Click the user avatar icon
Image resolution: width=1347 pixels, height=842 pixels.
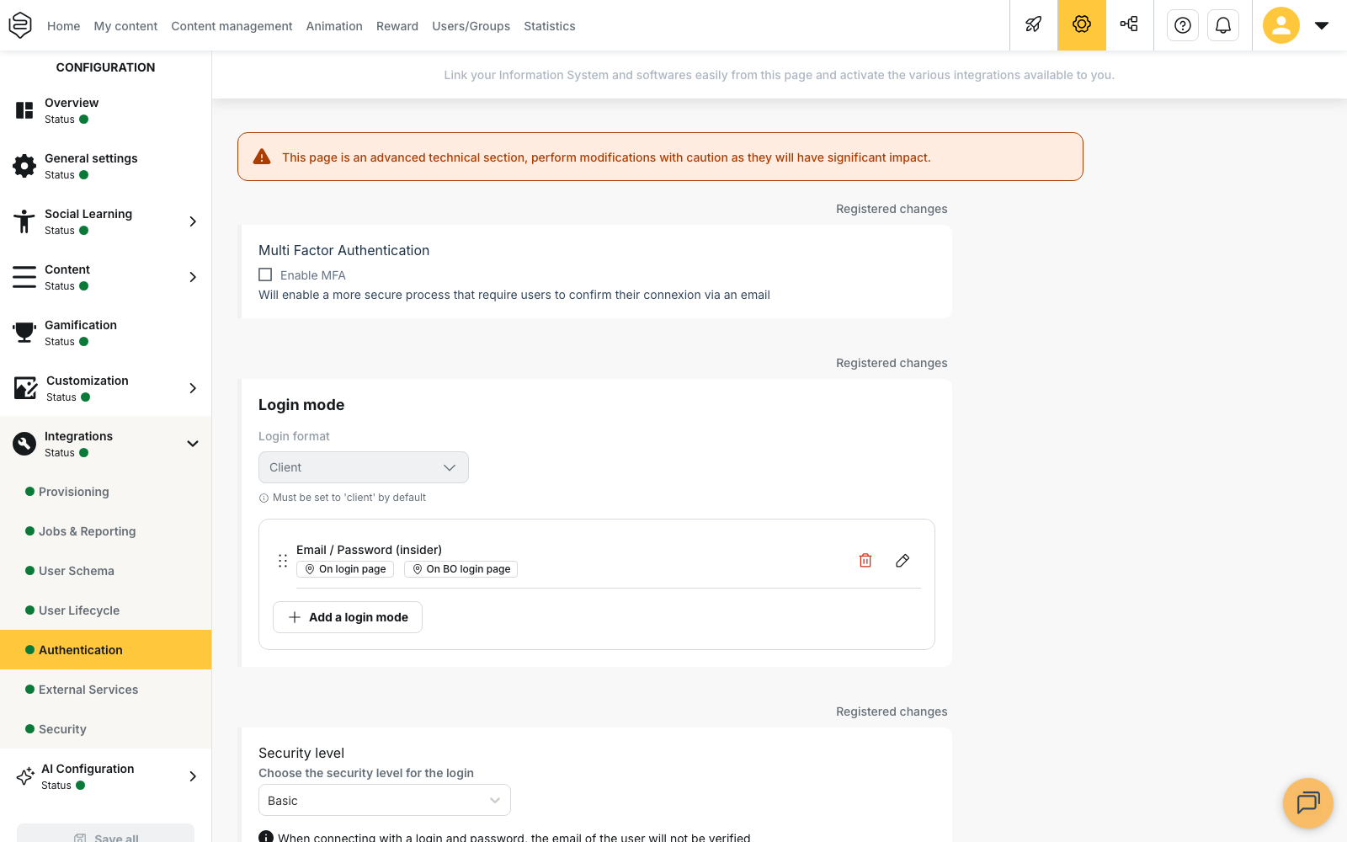(x=1281, y=25)
